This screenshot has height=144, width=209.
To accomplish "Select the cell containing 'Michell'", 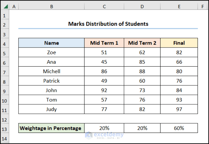I will (x=52, y=71).
